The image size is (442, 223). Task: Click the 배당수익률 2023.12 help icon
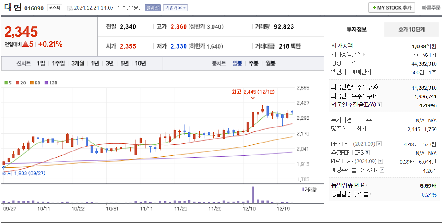click(x=382, y=170)
